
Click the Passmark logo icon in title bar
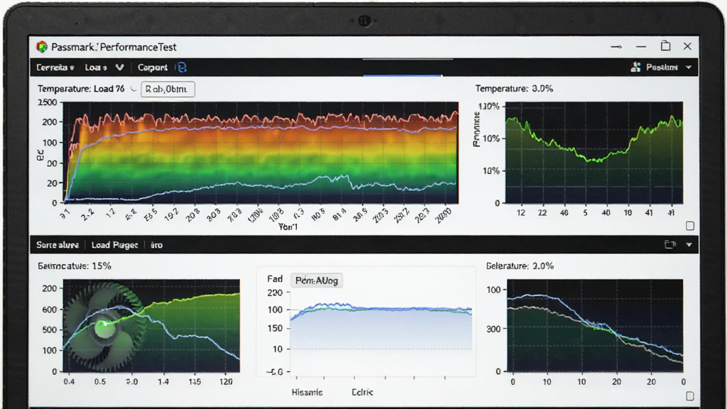click(42, 47)
